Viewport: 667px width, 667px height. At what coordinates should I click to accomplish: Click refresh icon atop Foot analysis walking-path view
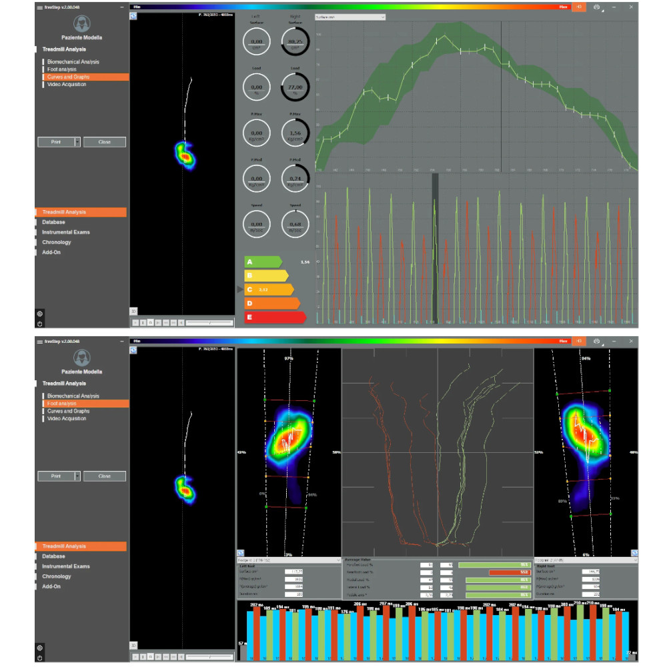133,350
